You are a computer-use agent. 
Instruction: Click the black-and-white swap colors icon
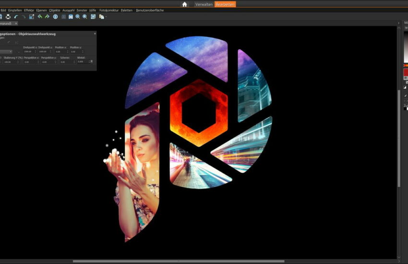click(405, 87)
